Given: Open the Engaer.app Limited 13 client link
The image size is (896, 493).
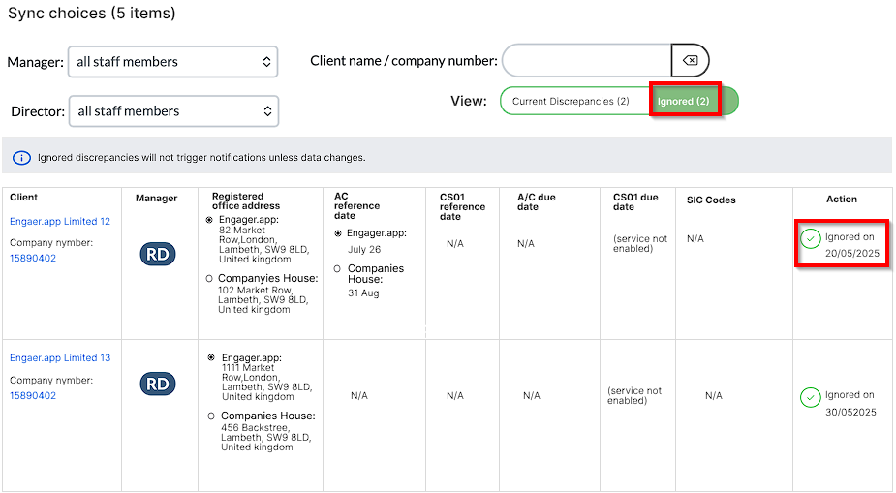Looking at the screenshot, I should click(60, 358).
